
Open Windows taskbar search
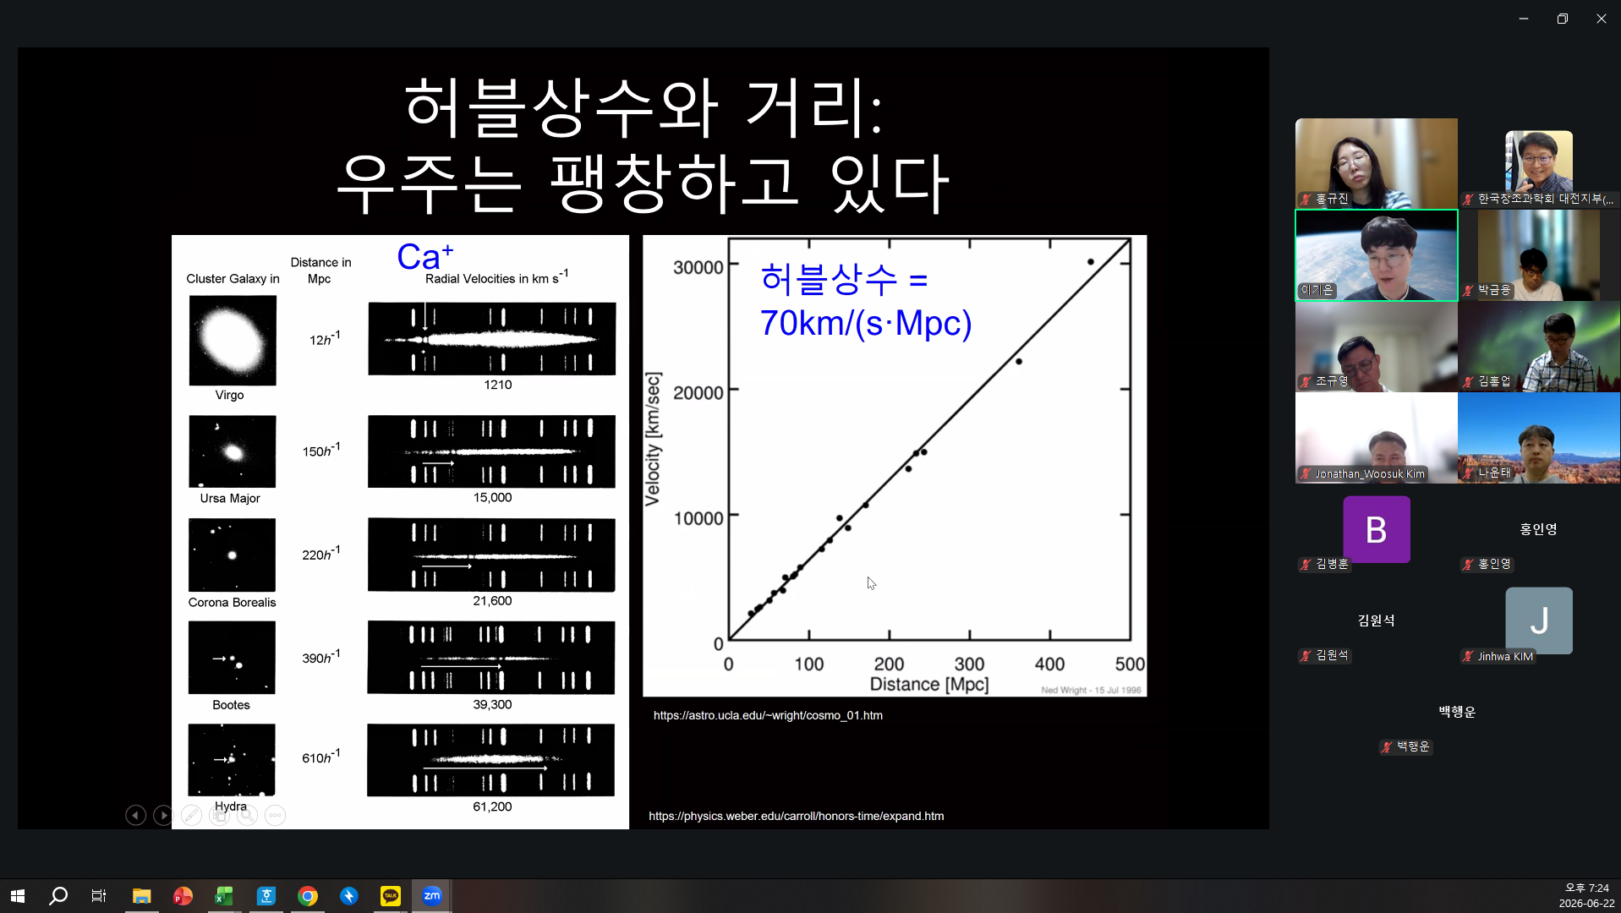click(x=58, y=895)
